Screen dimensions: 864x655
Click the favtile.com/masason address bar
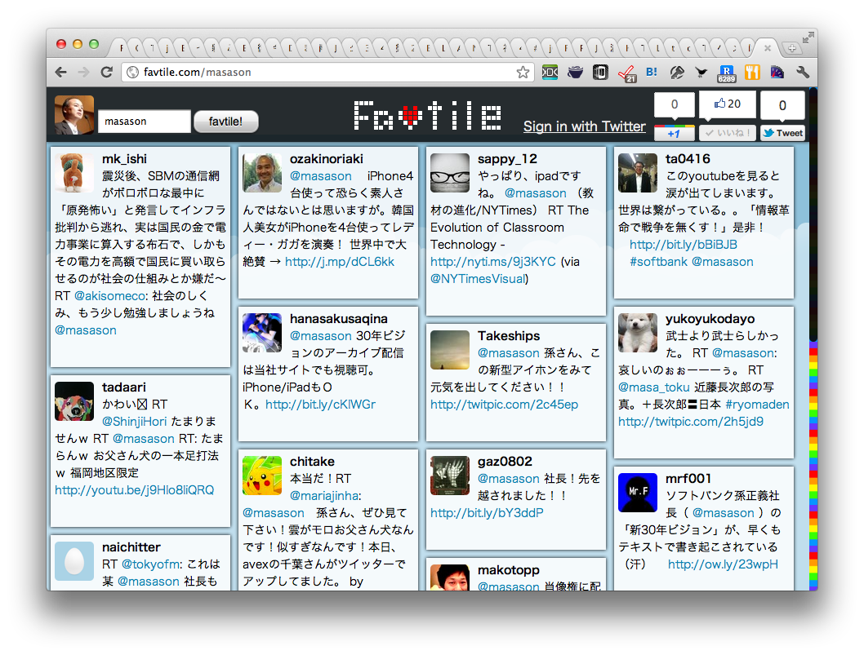point(327,72)
